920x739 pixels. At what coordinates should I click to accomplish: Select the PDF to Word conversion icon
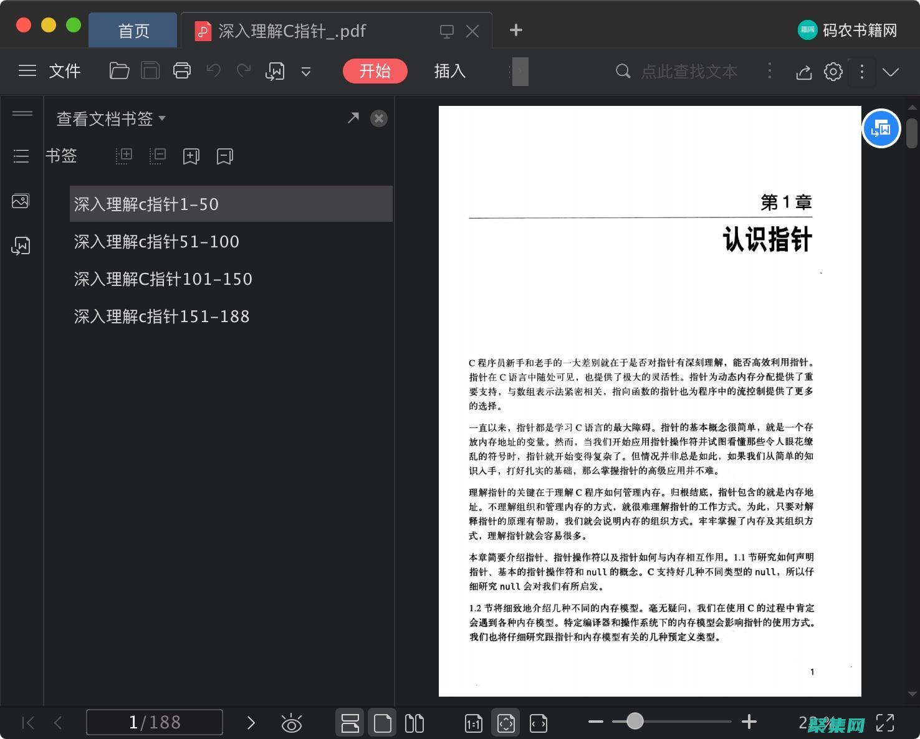[275, 71]
